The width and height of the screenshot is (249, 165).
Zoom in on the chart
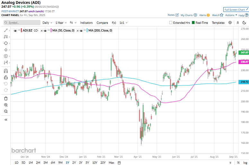point(6,105)
